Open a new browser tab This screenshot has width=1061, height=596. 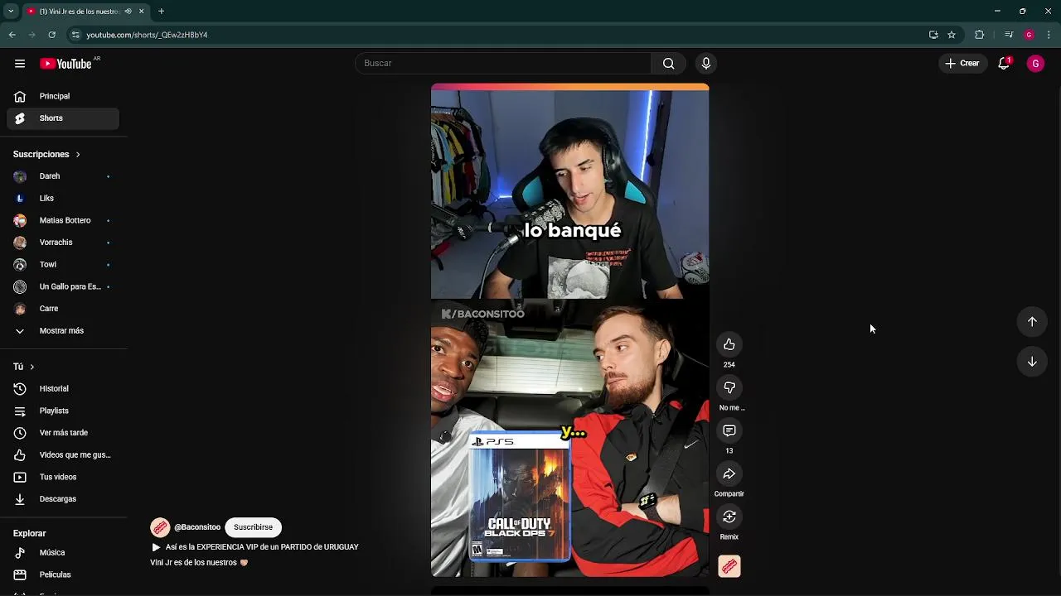pyautogui.click(x=161, y=12)
